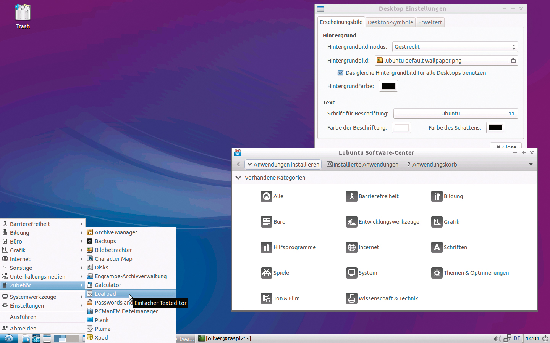Open the Internet category in Software-Center
550x343 pixels.
point(363,247)
